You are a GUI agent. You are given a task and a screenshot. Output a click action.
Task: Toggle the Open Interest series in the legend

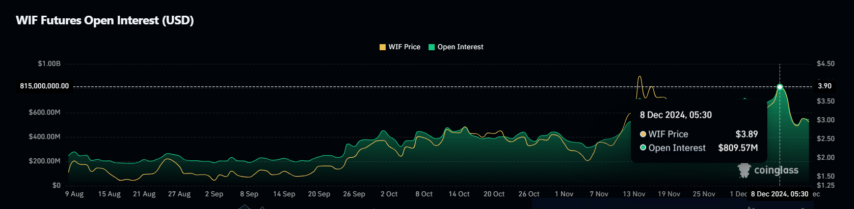(x=456, y=47)
